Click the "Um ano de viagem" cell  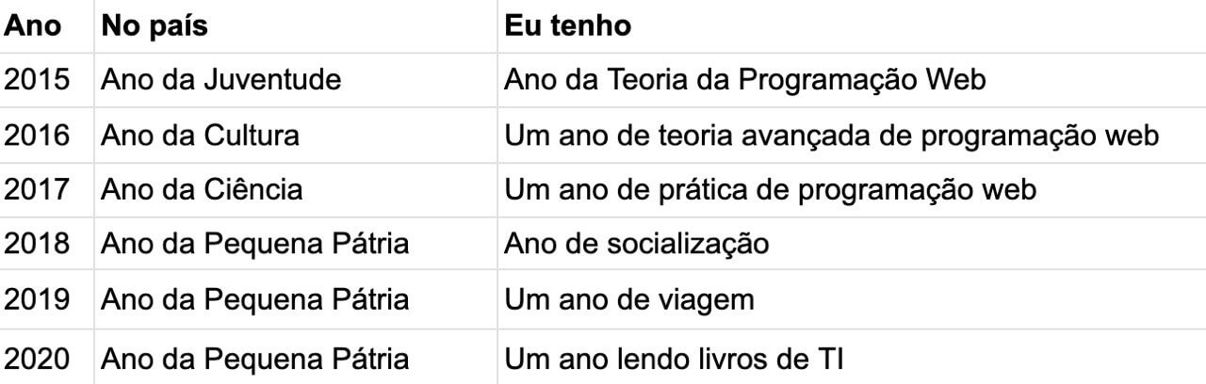coord(629,299)
